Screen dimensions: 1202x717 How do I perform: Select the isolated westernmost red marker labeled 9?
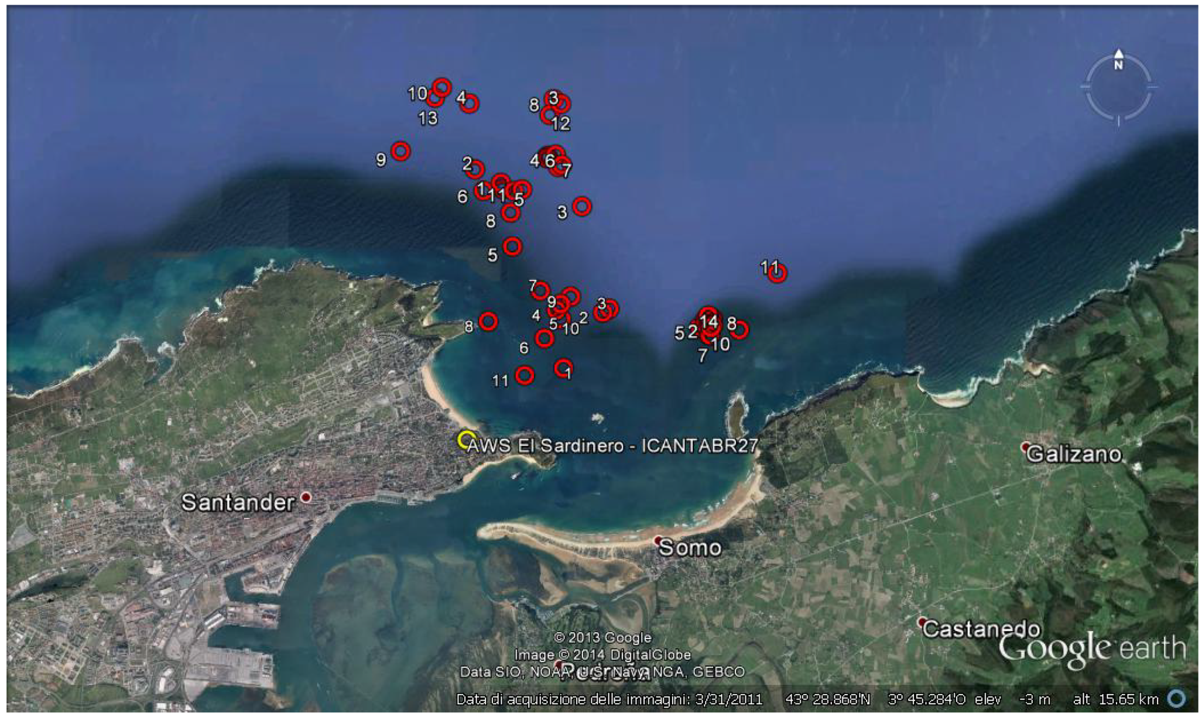(x=400, y=152)
